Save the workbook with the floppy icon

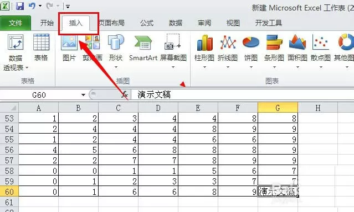coord(20,6)
